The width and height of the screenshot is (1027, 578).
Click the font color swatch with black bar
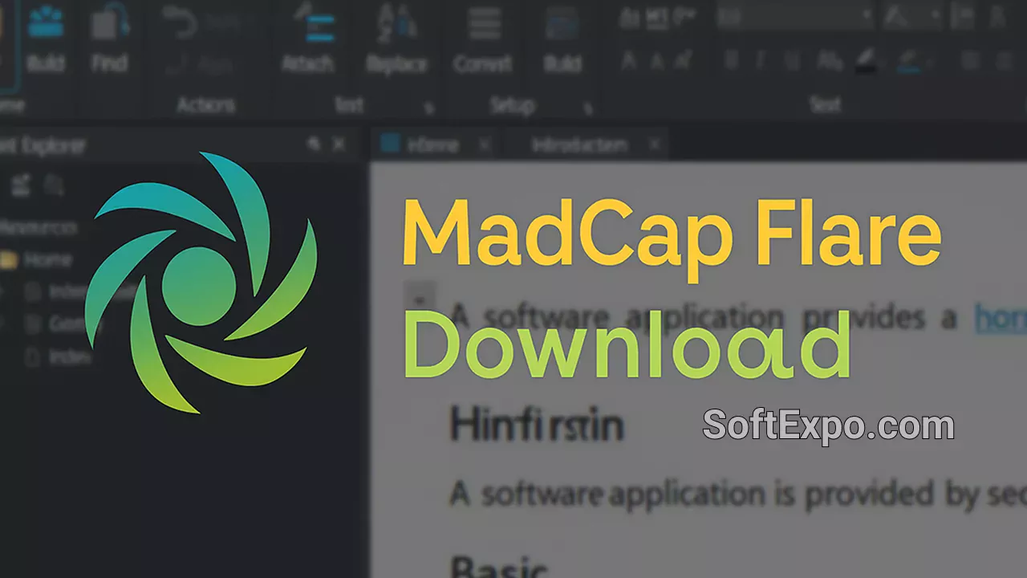[866, 61]
